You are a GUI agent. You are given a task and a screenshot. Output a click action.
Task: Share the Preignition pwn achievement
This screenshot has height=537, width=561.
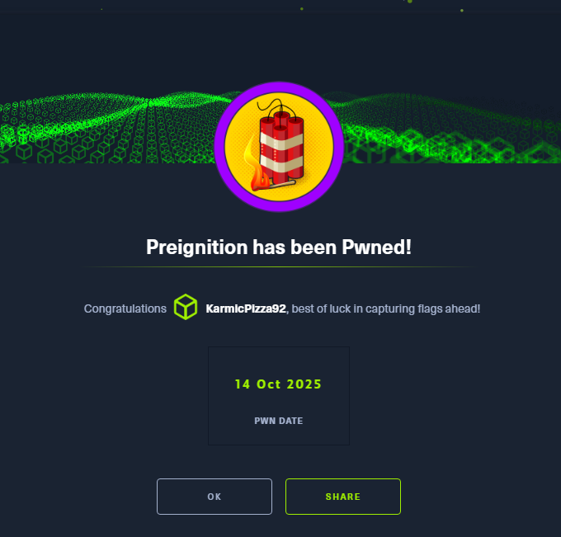tap(342, 497)
